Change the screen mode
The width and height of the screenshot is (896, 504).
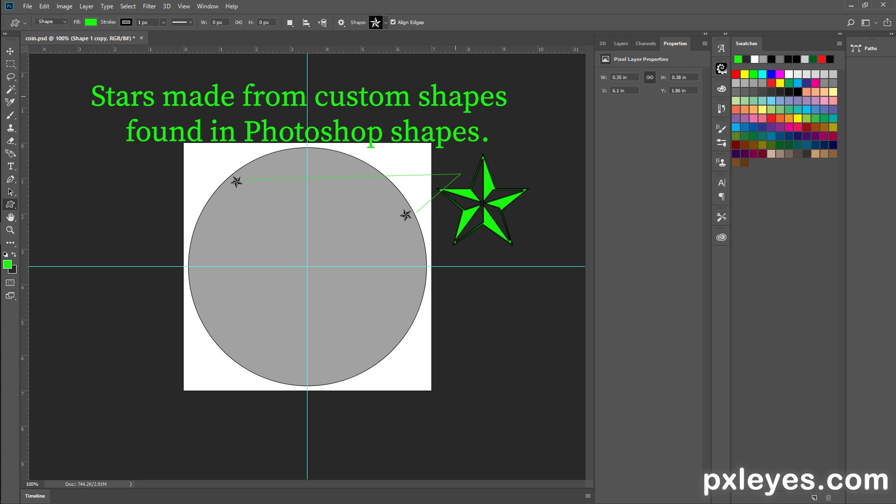(x=10, y=296)
